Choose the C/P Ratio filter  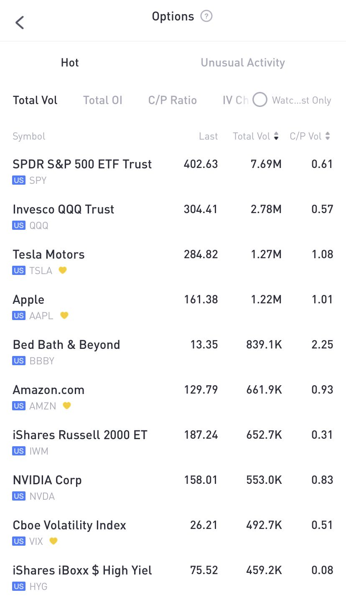172,100
